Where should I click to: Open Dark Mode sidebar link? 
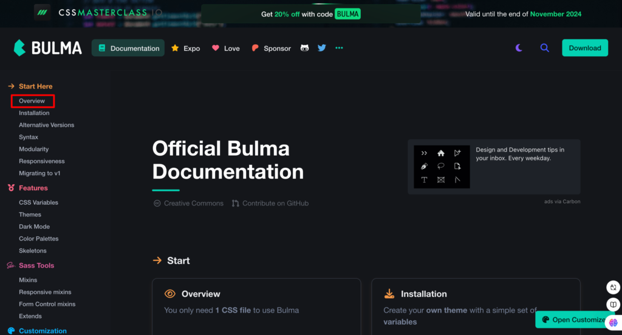[35, 227]
